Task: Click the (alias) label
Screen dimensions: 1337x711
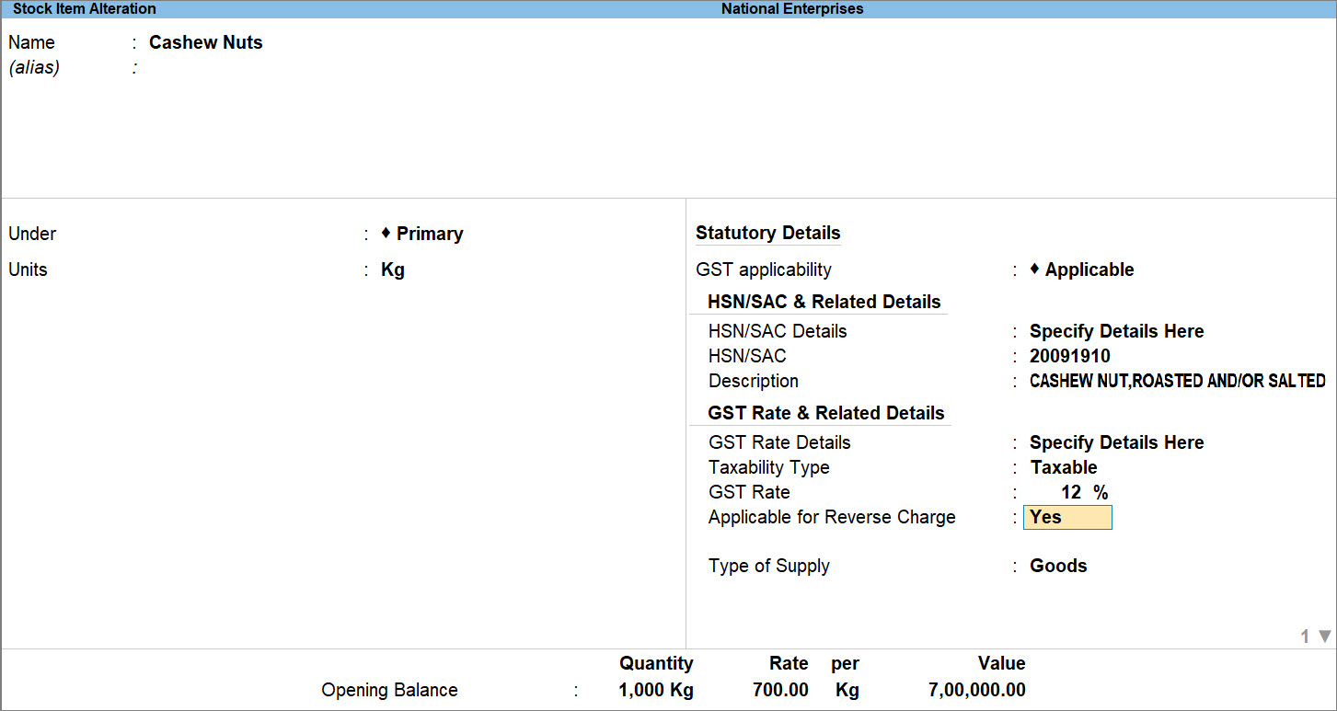Action: pos(34,67)
